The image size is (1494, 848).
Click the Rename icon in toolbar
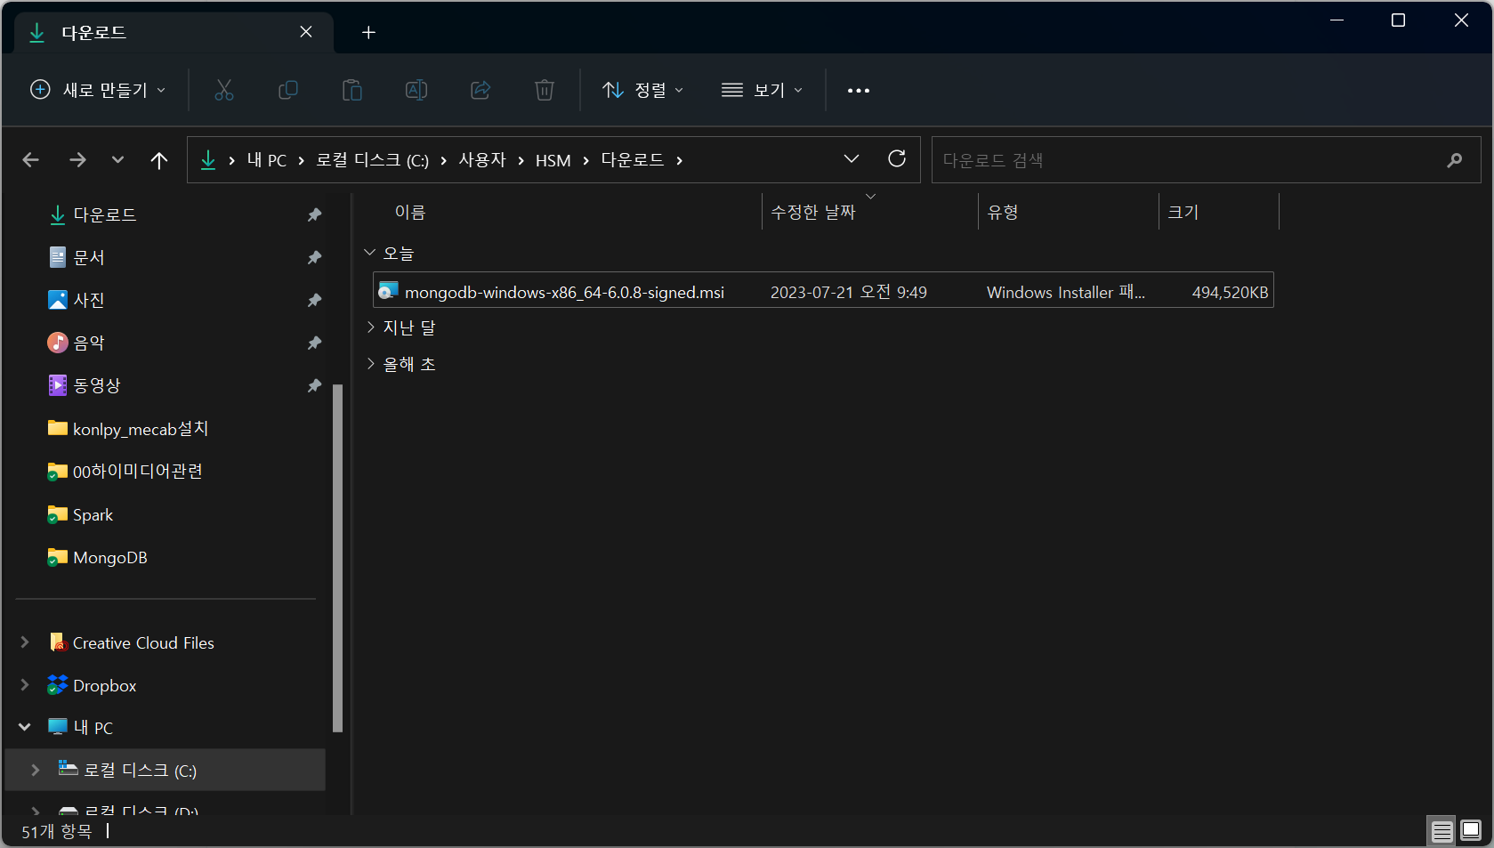(416, 90)
